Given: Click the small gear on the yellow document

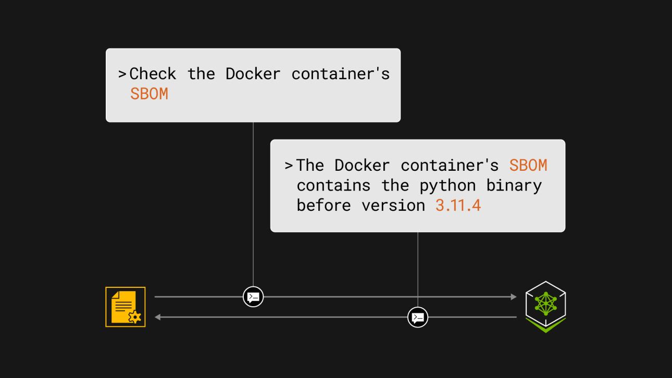Looking at the screenshot, I should point(135,317).
